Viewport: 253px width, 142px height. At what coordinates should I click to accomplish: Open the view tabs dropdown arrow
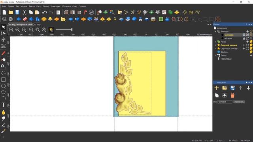click(x=208, y=24)
